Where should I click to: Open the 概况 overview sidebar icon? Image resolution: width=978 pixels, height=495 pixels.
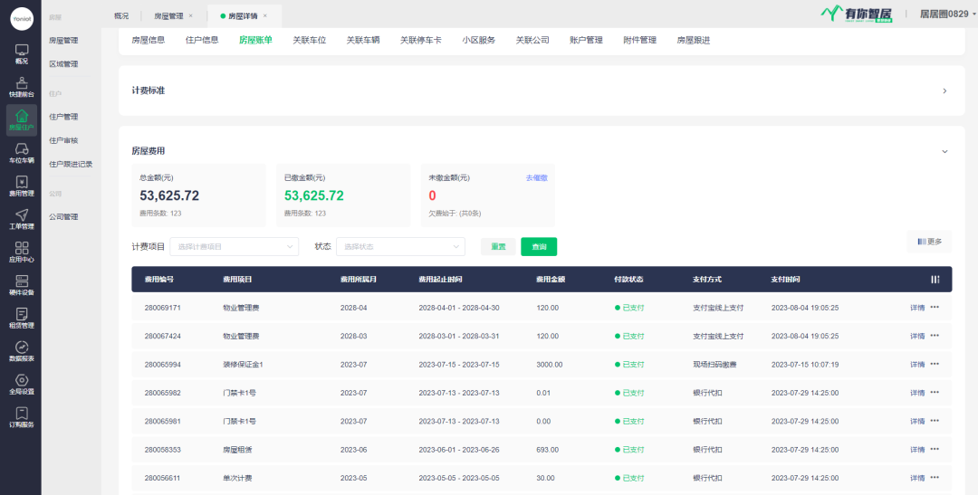pos(21,53)
